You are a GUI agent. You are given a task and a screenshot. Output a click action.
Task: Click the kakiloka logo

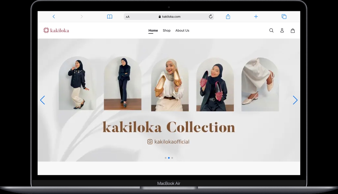pos(56,31)
